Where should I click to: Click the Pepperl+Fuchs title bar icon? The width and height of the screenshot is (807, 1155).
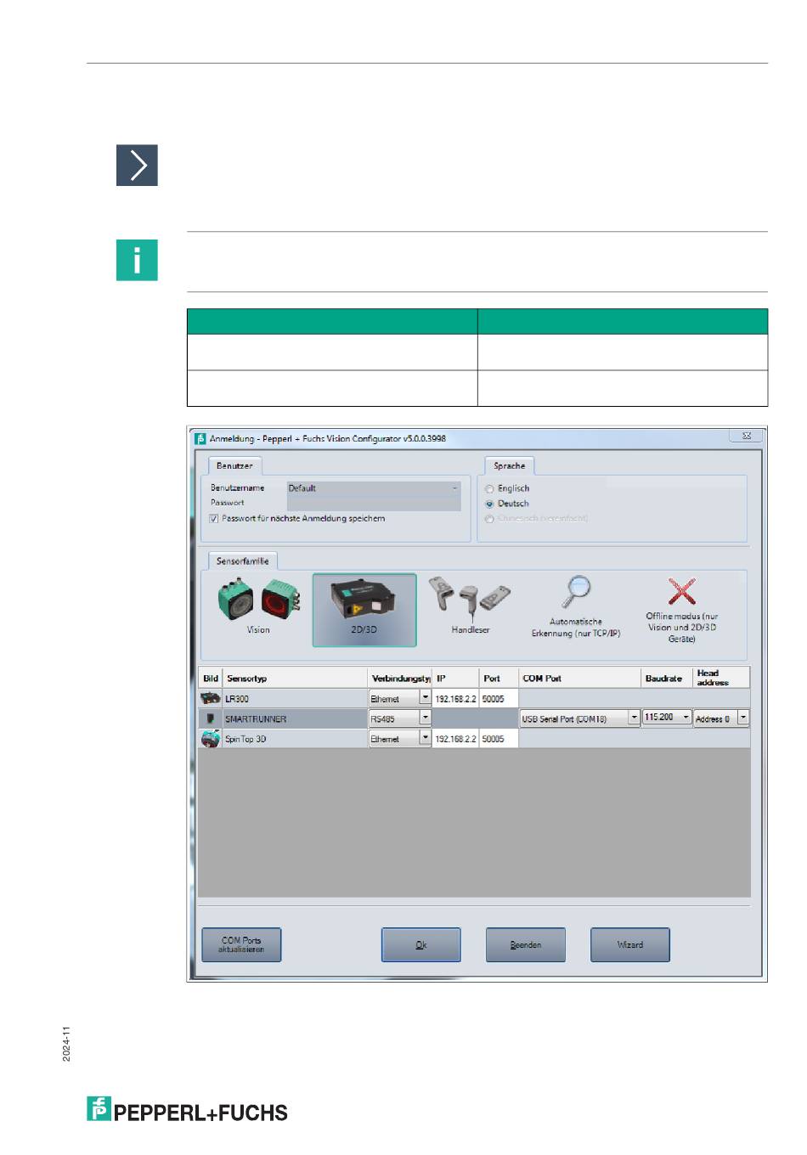(x=200, y=439)
